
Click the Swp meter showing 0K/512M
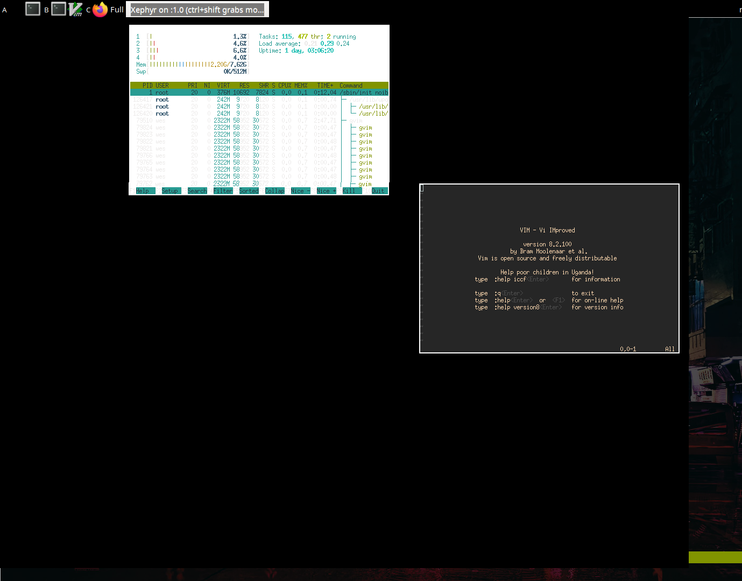(x=192, y=72)
